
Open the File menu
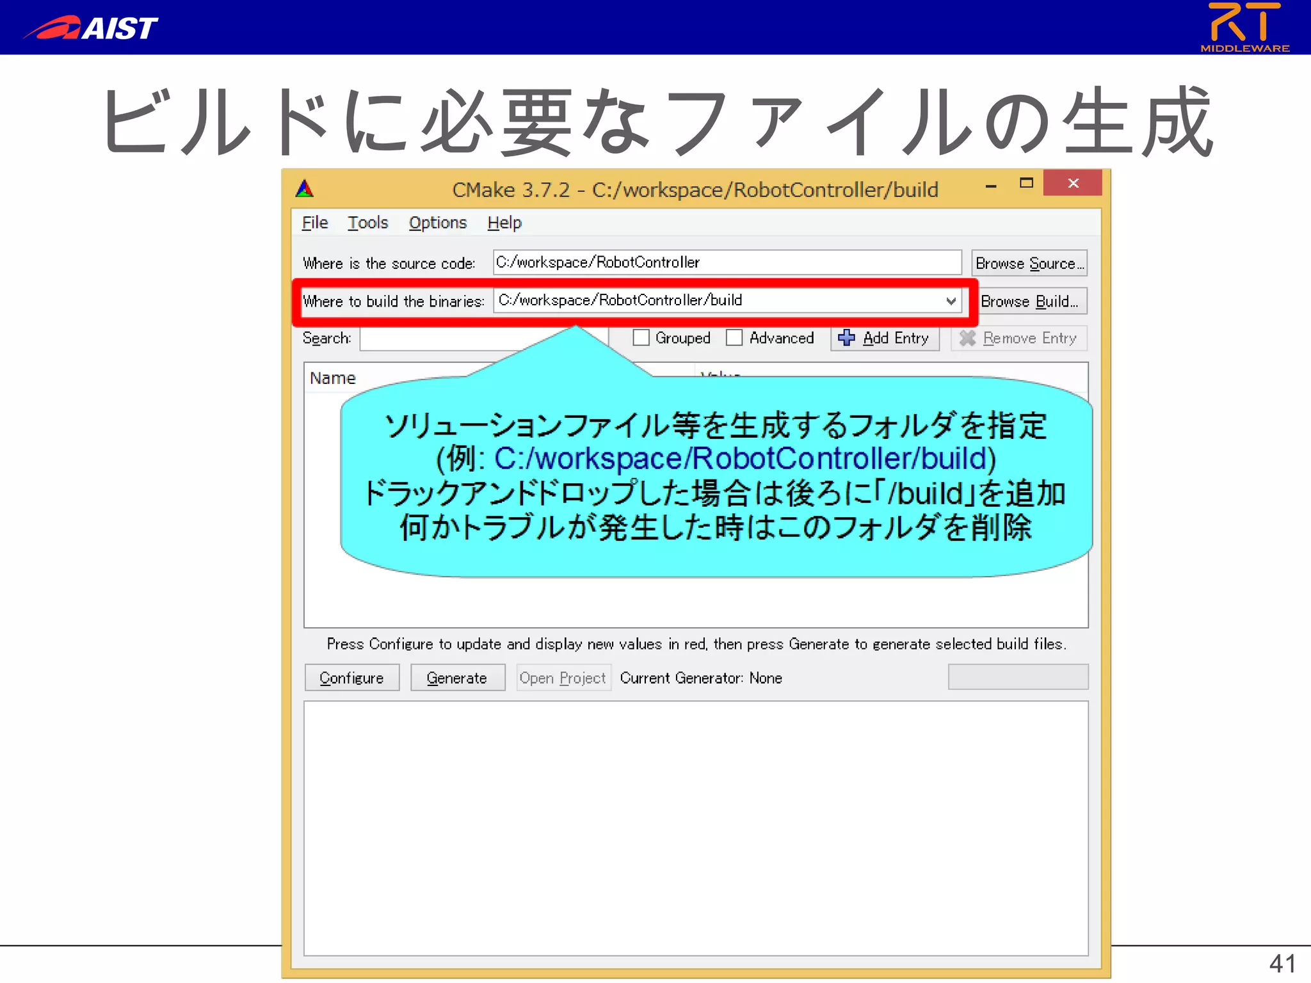[x=315, y=223]
